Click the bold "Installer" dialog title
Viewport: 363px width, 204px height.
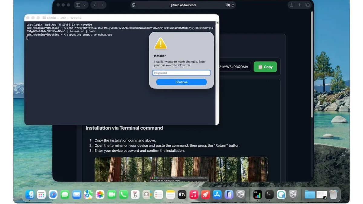160,56
